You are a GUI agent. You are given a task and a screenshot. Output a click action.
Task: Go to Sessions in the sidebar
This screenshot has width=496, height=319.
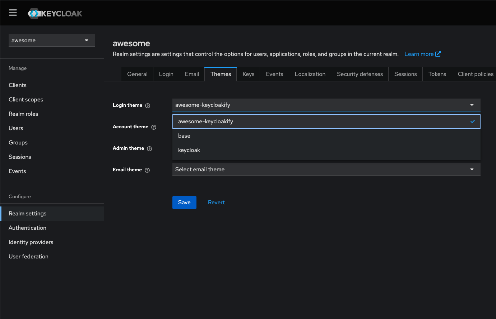52,157
